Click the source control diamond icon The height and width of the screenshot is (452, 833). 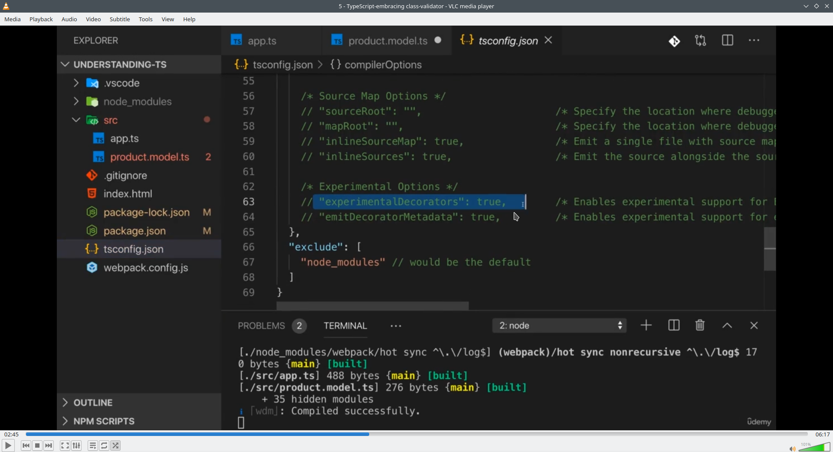tap(674, 41)
